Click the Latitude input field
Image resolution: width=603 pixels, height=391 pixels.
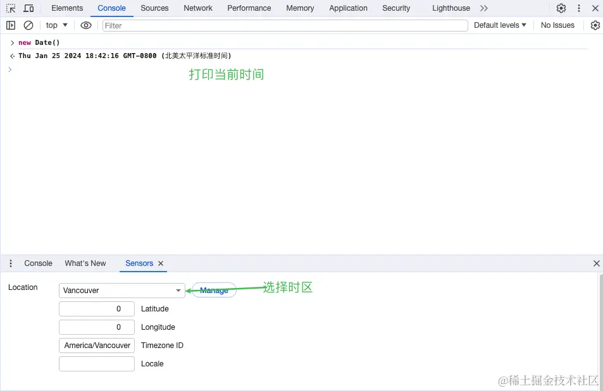point(97,309)
